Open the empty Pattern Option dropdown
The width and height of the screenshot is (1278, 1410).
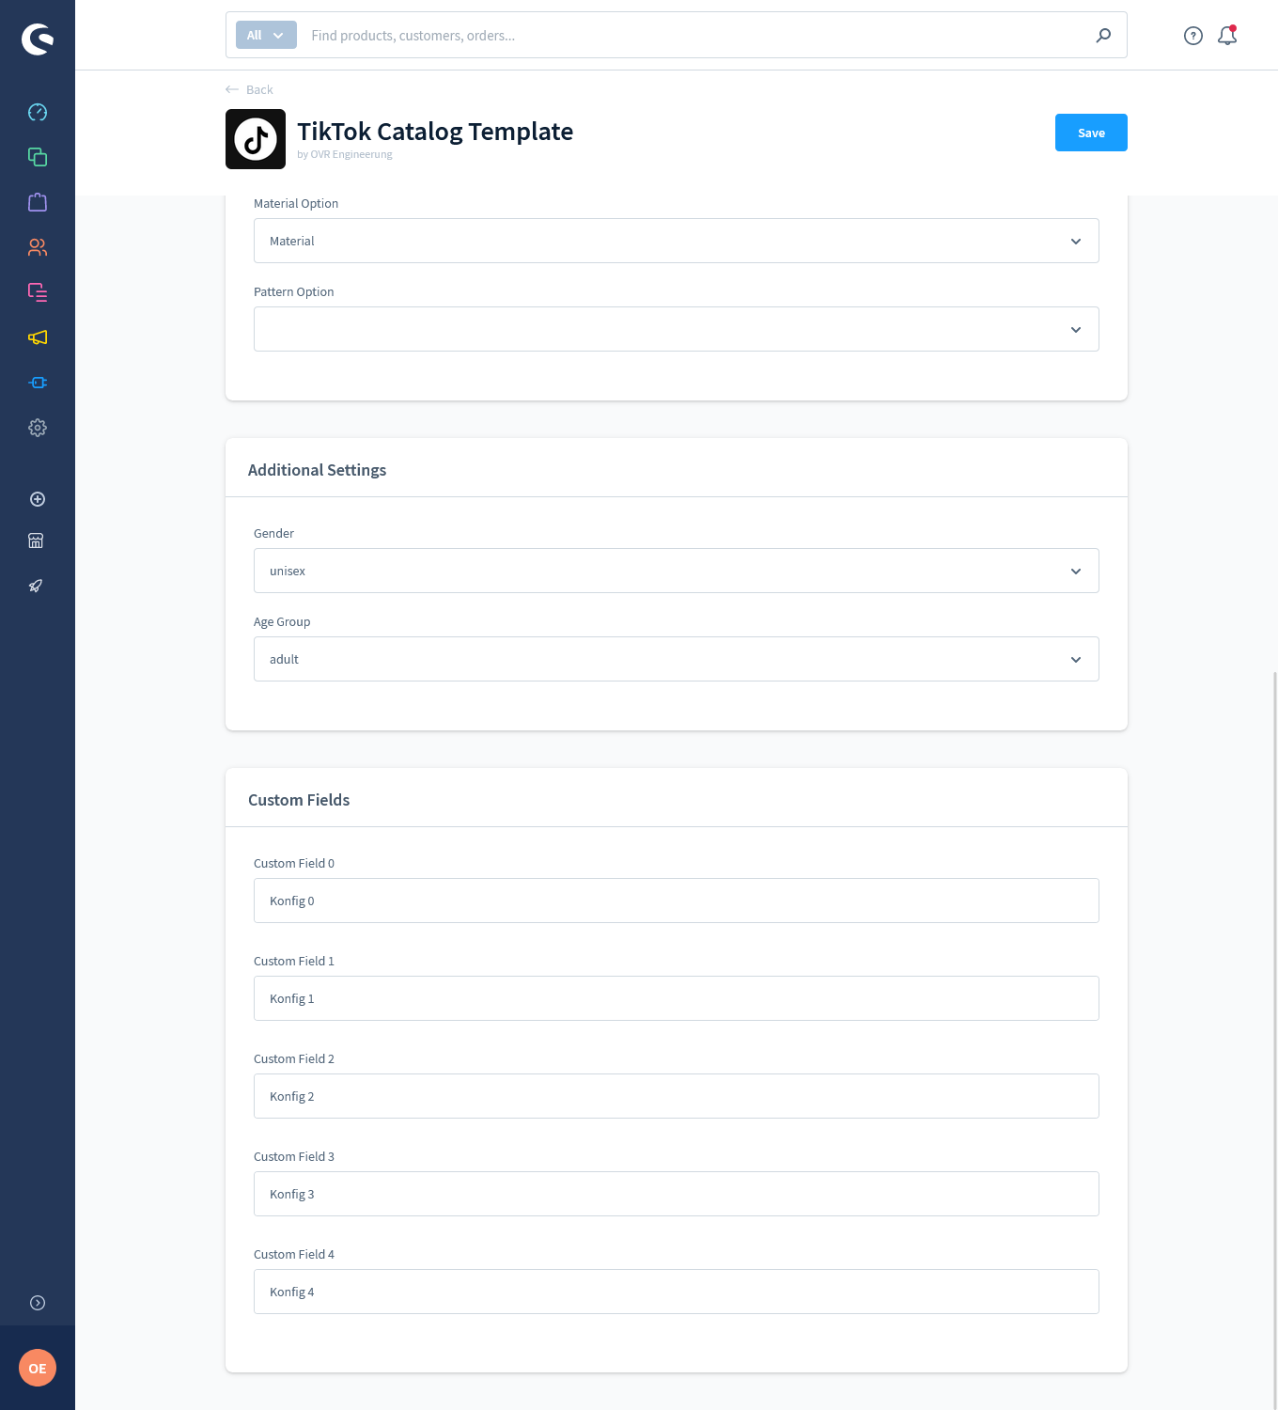(677, 329)
